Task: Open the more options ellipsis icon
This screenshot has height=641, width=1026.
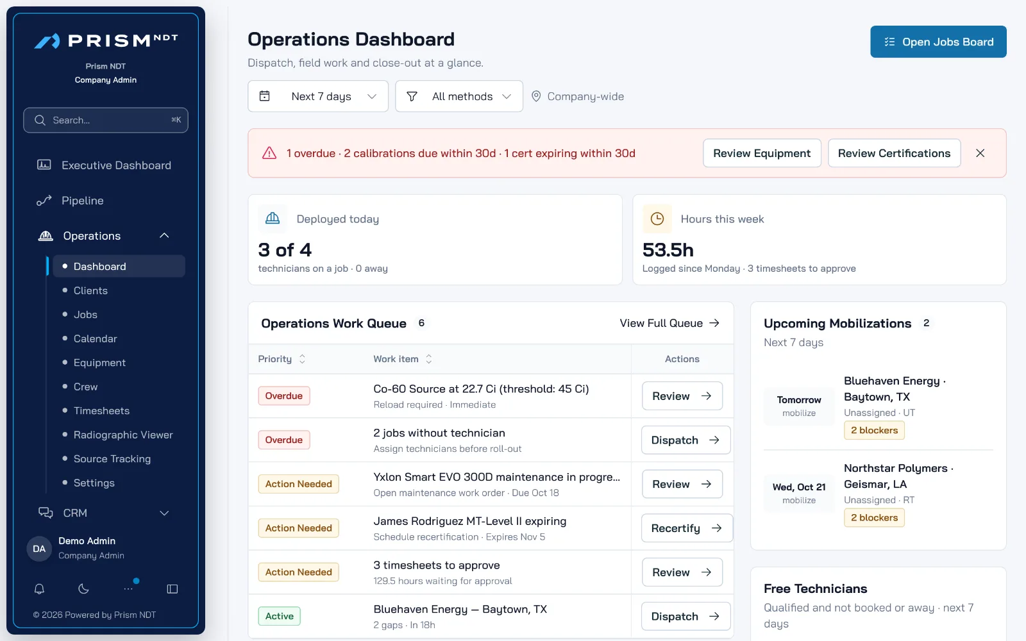Action: (x=128, y=588)
